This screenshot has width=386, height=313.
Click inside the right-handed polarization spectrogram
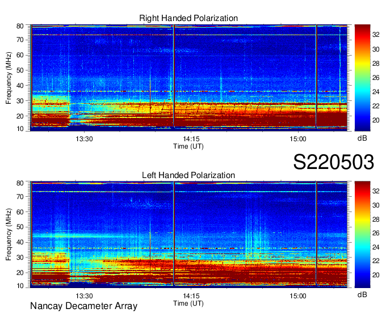tap(188, 78)
